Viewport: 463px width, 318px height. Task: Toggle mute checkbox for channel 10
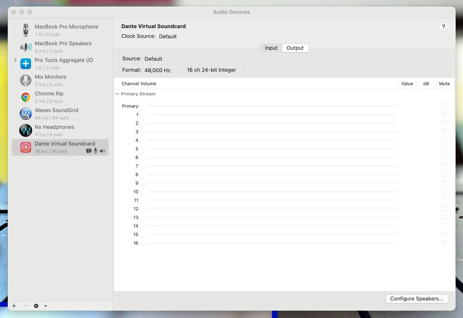click(x=444, y=192)
